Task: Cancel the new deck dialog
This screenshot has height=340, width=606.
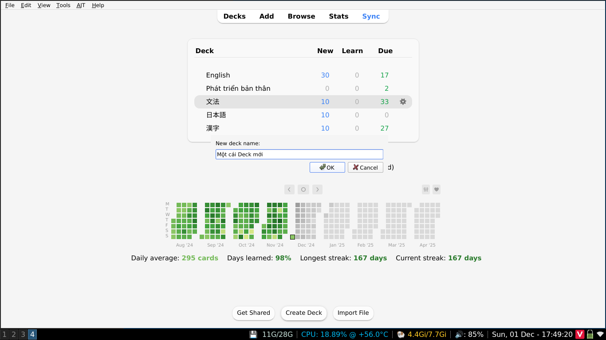Action: [365, 167]
